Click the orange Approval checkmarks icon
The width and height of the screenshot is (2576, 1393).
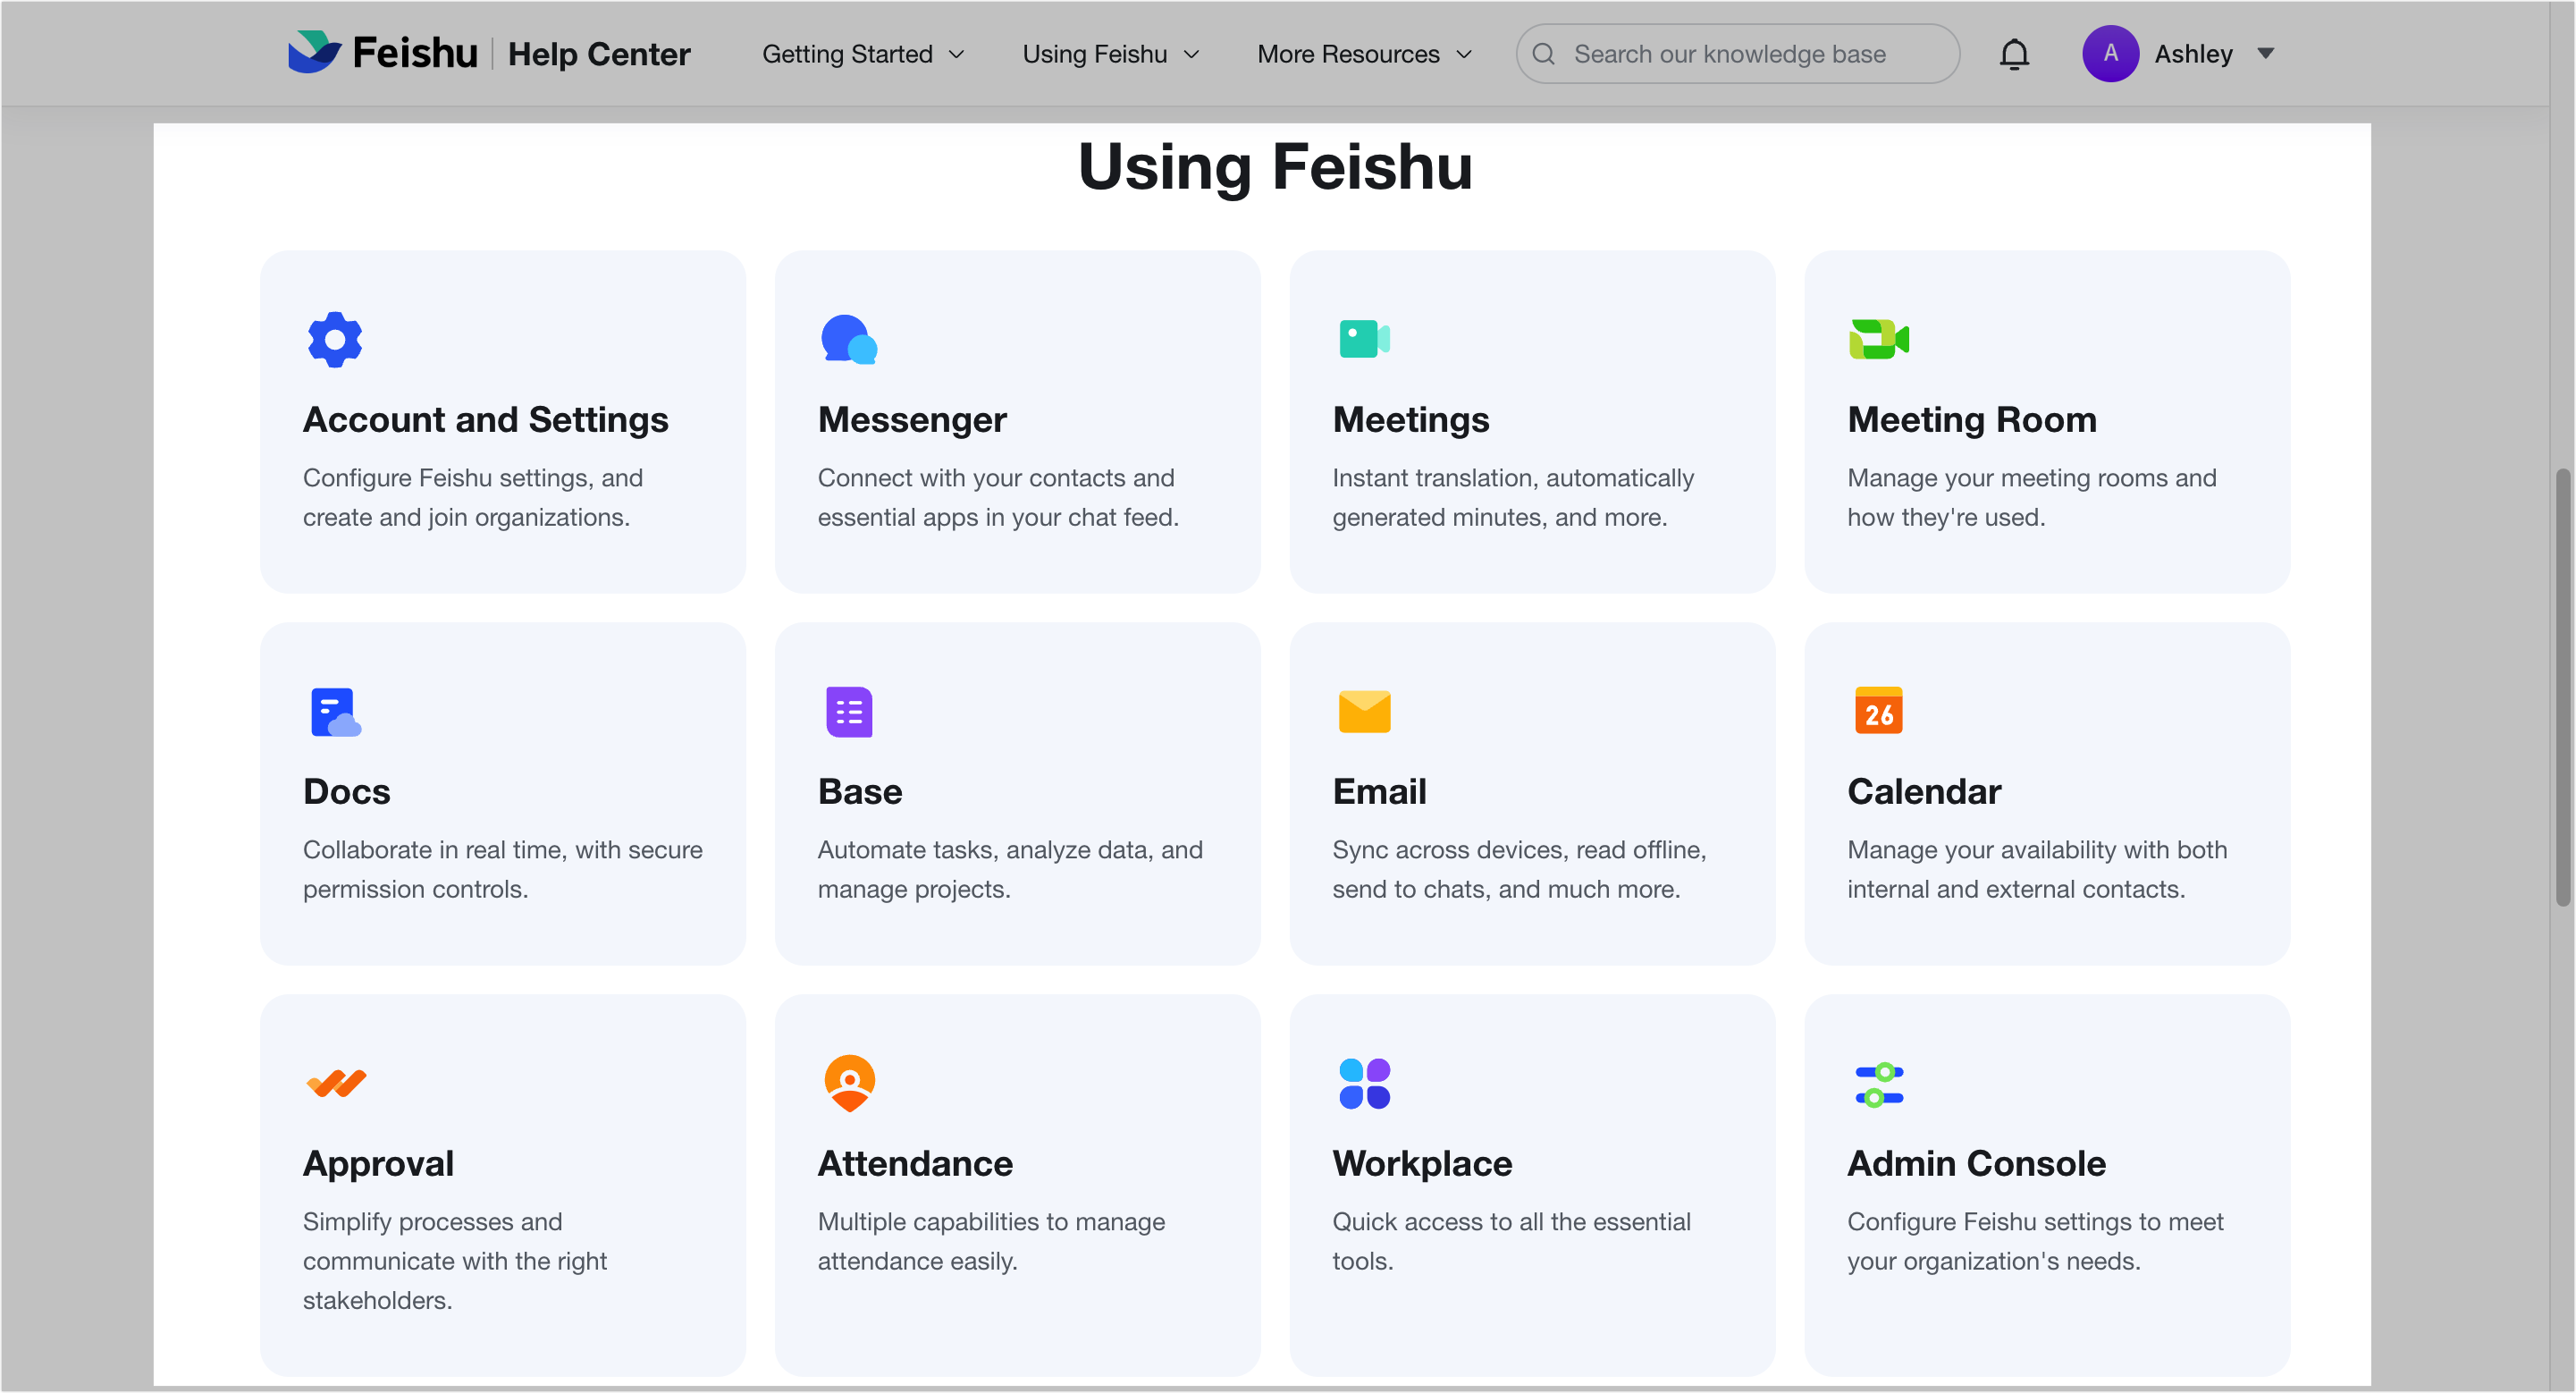click(334, 1083)
